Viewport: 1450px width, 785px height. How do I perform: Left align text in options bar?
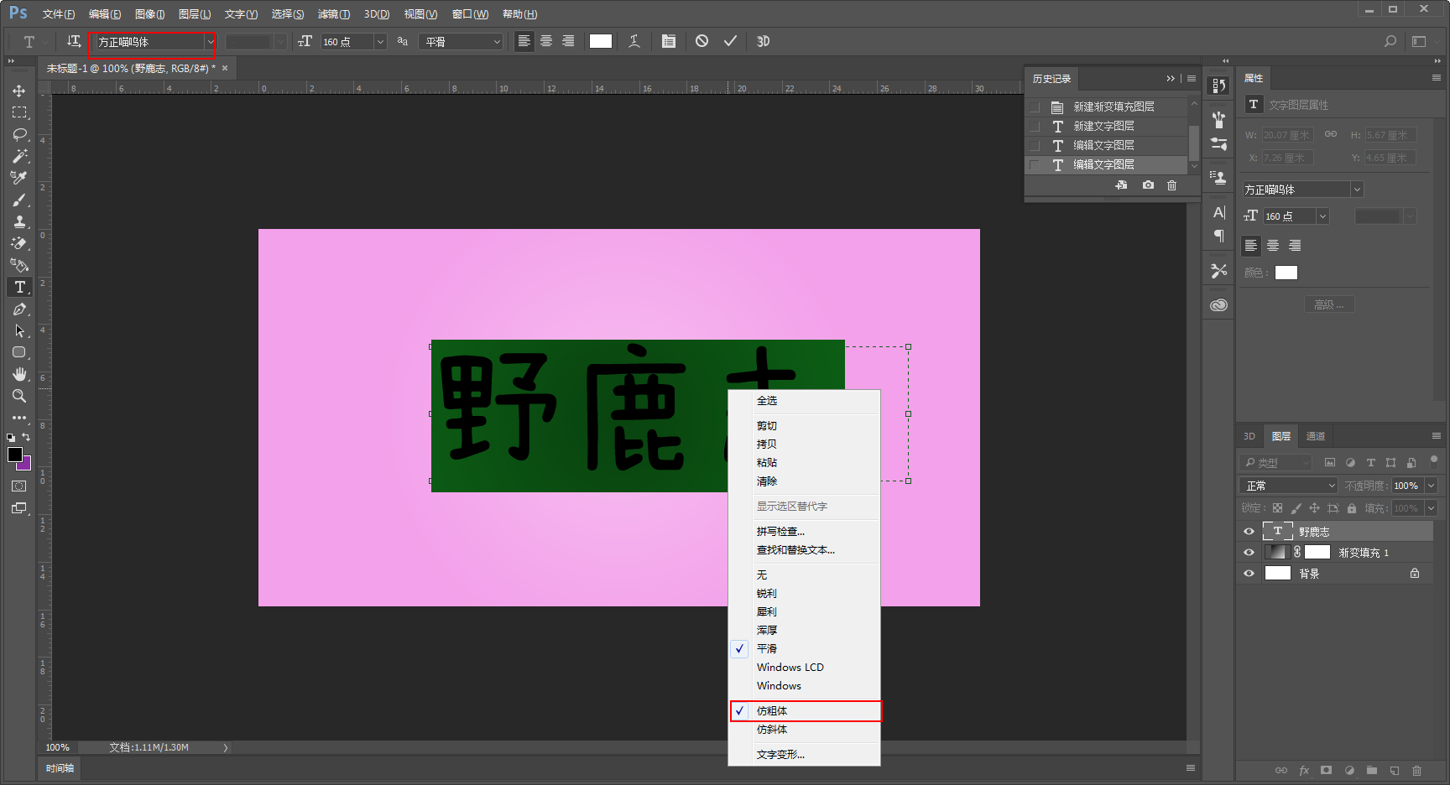pos(524,41)
